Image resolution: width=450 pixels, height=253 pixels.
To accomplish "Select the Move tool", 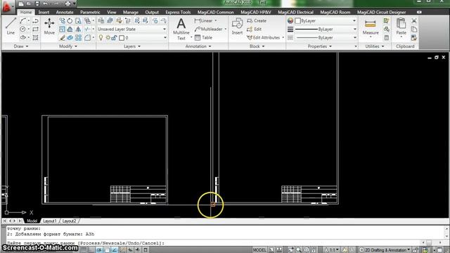I will tap(49, 26).
